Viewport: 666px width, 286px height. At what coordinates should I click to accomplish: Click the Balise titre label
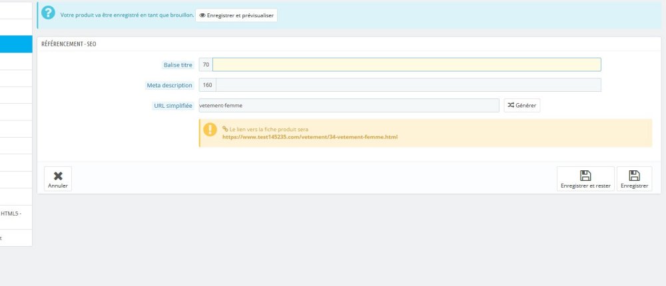click(178, 65)
